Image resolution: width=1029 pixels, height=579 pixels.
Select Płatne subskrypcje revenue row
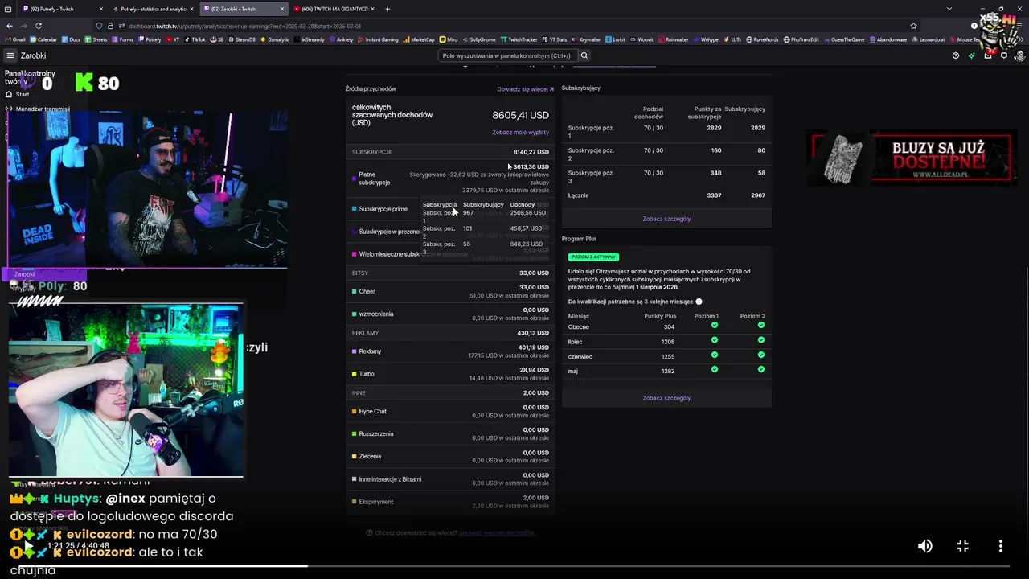450,179
